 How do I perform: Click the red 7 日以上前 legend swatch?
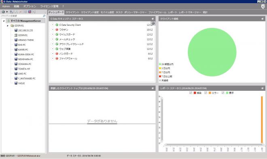160,76
